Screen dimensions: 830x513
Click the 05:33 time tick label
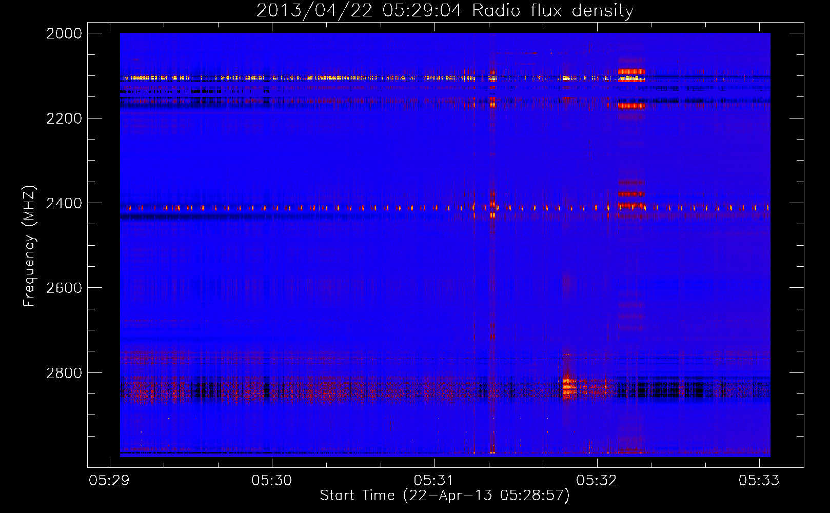pos(759,480)
